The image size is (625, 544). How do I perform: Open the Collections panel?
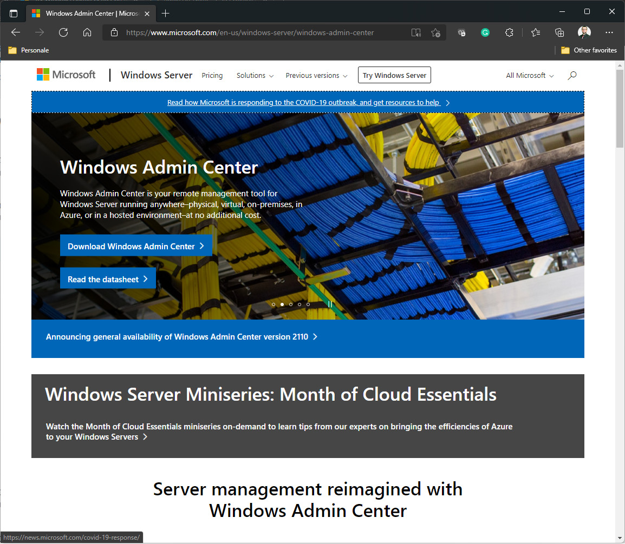pos(559,32)
